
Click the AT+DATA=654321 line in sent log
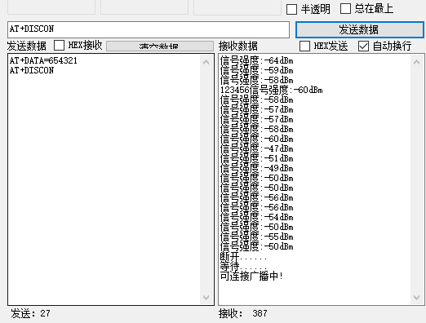(x=43, y=60)
